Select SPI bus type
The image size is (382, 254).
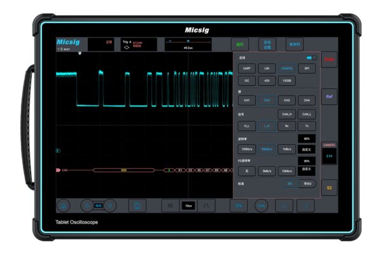(x=307, y=69)
